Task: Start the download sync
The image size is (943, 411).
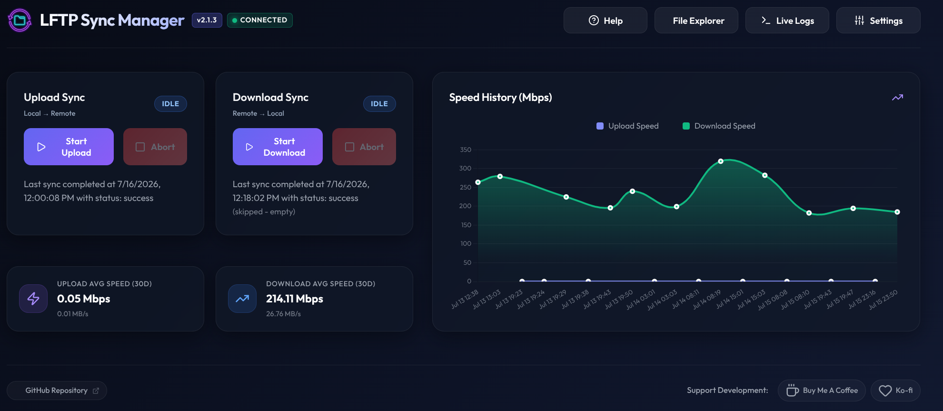Action: point(278,147)
